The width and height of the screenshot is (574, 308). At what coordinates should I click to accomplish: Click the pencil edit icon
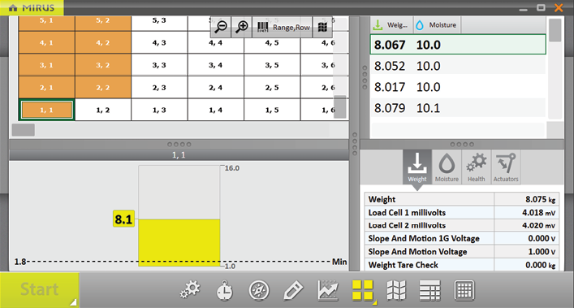pos(293,291)
